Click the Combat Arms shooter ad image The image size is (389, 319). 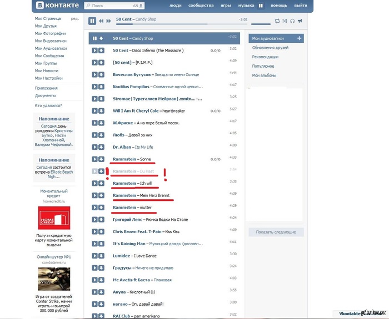[54, 279]
